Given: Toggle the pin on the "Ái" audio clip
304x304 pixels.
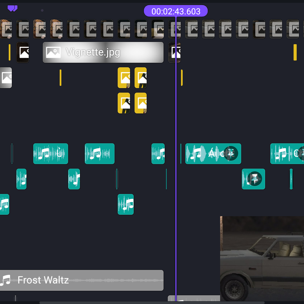Looking at the screenshot, I should coord(231,153).
